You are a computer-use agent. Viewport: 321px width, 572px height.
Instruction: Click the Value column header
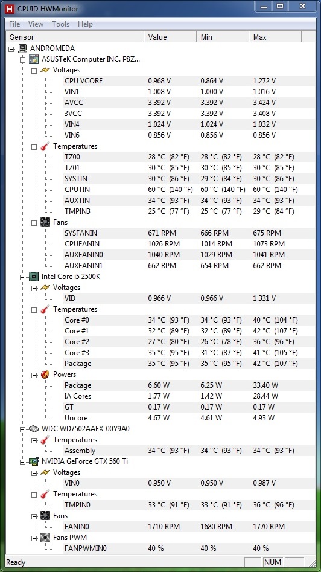pyautogui.click(x=170, y=37)
